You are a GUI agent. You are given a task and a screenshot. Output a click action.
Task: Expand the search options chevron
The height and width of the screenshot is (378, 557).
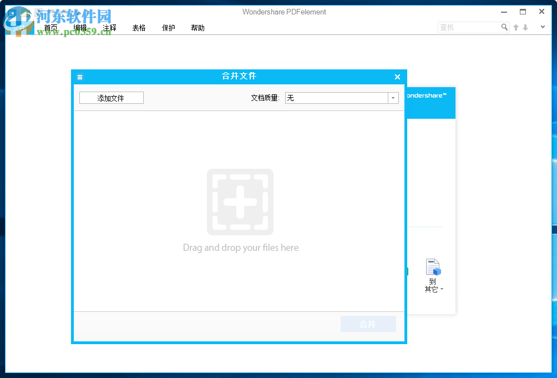coord(542,27)
